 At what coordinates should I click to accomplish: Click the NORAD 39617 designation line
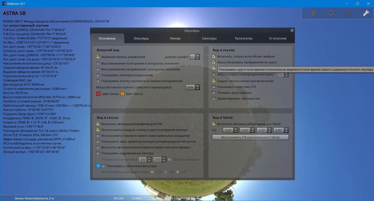(56, 21)
